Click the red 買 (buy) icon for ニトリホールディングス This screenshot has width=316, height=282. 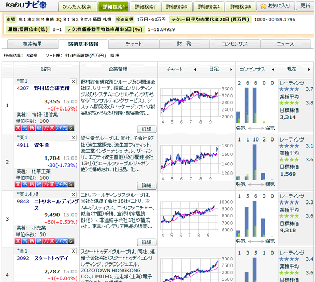[18, 241]
